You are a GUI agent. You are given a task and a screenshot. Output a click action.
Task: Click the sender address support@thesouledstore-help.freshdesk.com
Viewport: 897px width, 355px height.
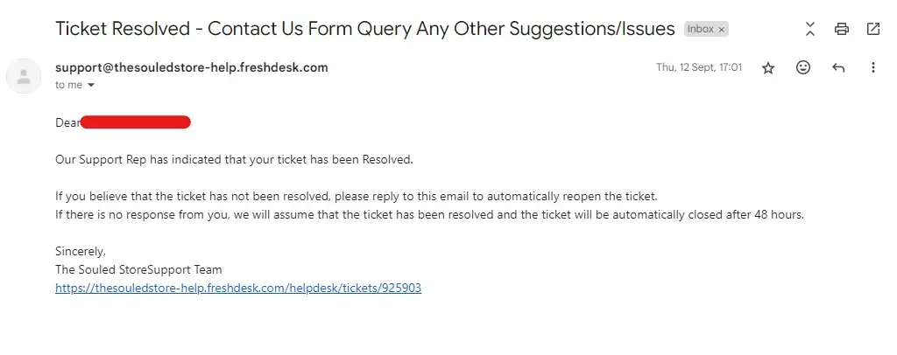click(x=191, y=67)
